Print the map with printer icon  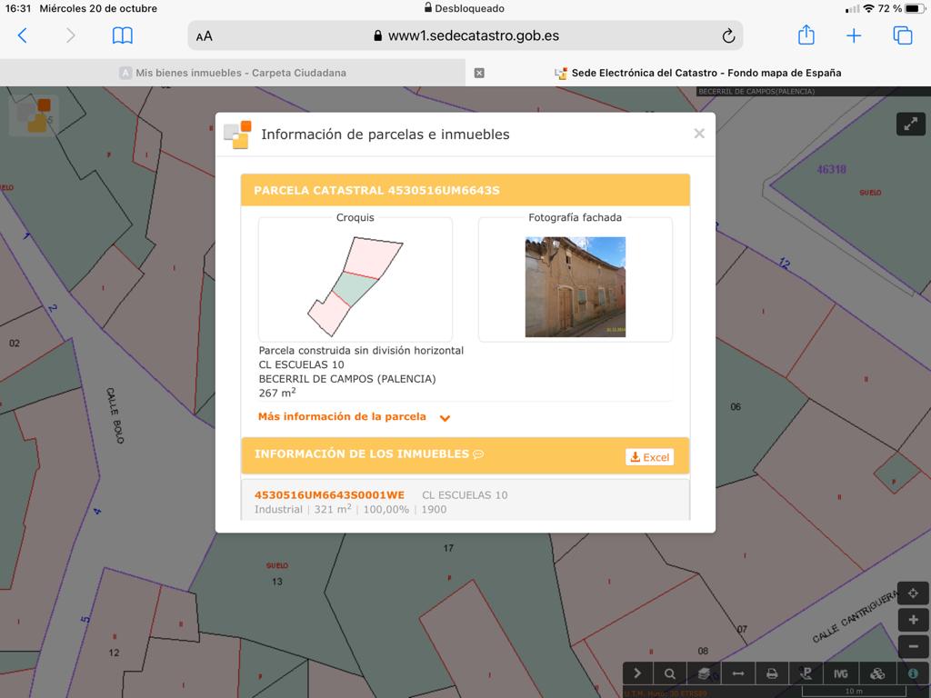click(772, 673)
